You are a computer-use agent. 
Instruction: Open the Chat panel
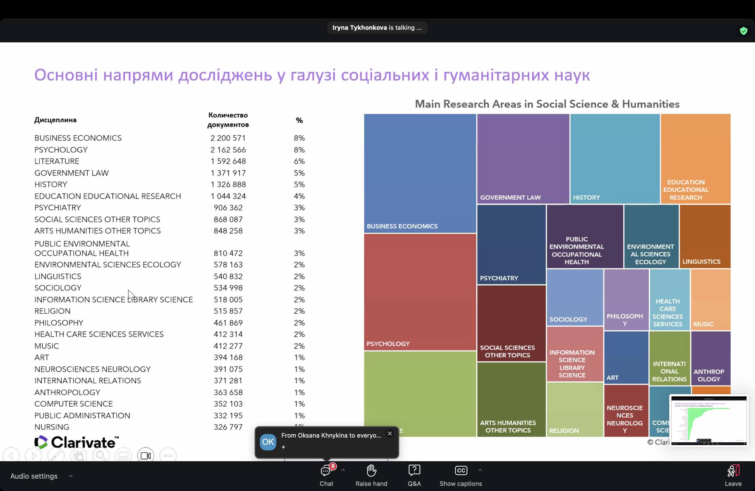(x=326, y=476)
